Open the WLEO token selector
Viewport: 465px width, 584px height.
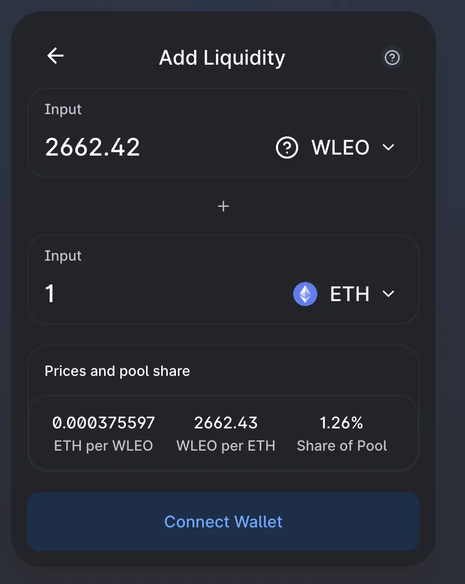[x=335, y=148]
